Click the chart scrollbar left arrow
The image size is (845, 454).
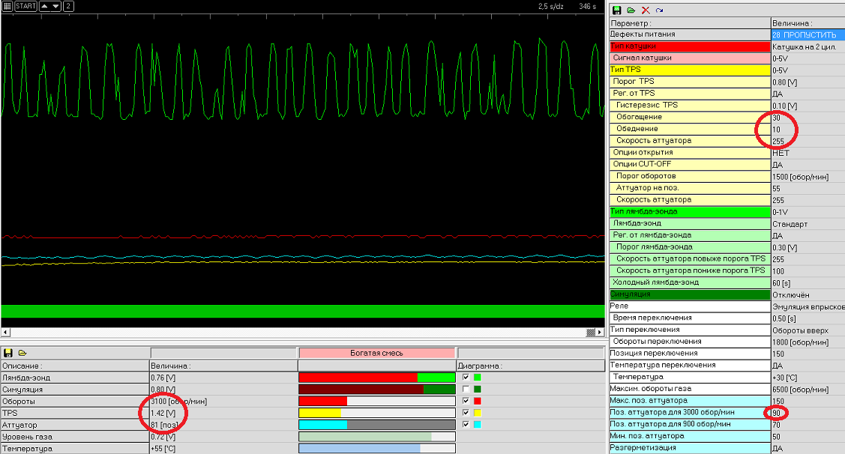coord(6,332)
